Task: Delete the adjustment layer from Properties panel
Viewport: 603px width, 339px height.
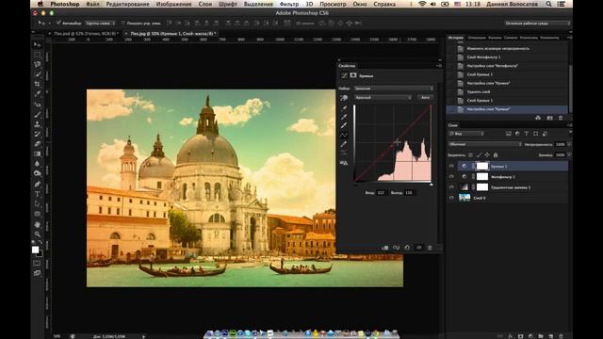Action: click(x=430, y=248)
